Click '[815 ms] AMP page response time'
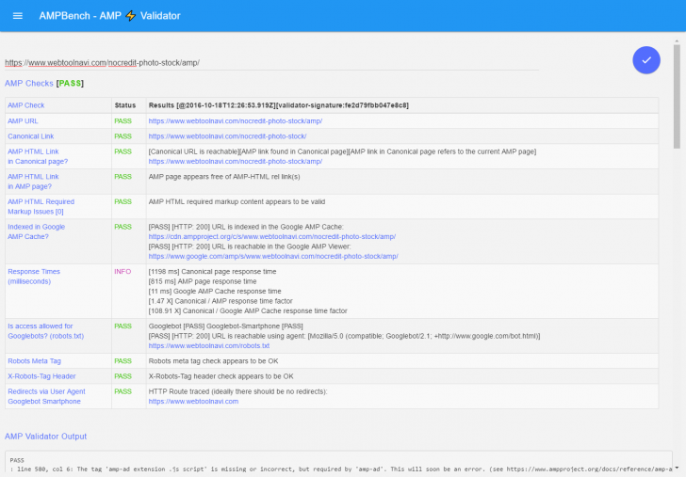Screen dimensions: 686x477 [x=203, y=281]
